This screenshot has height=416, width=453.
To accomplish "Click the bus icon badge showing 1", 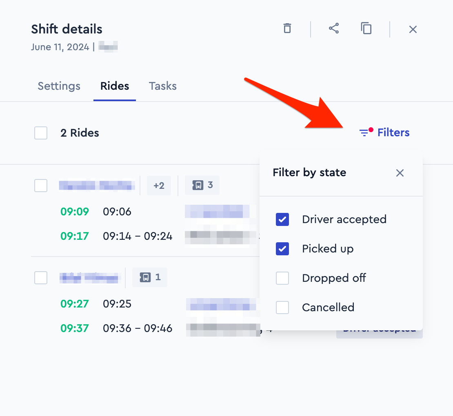I will click(150, 277).
